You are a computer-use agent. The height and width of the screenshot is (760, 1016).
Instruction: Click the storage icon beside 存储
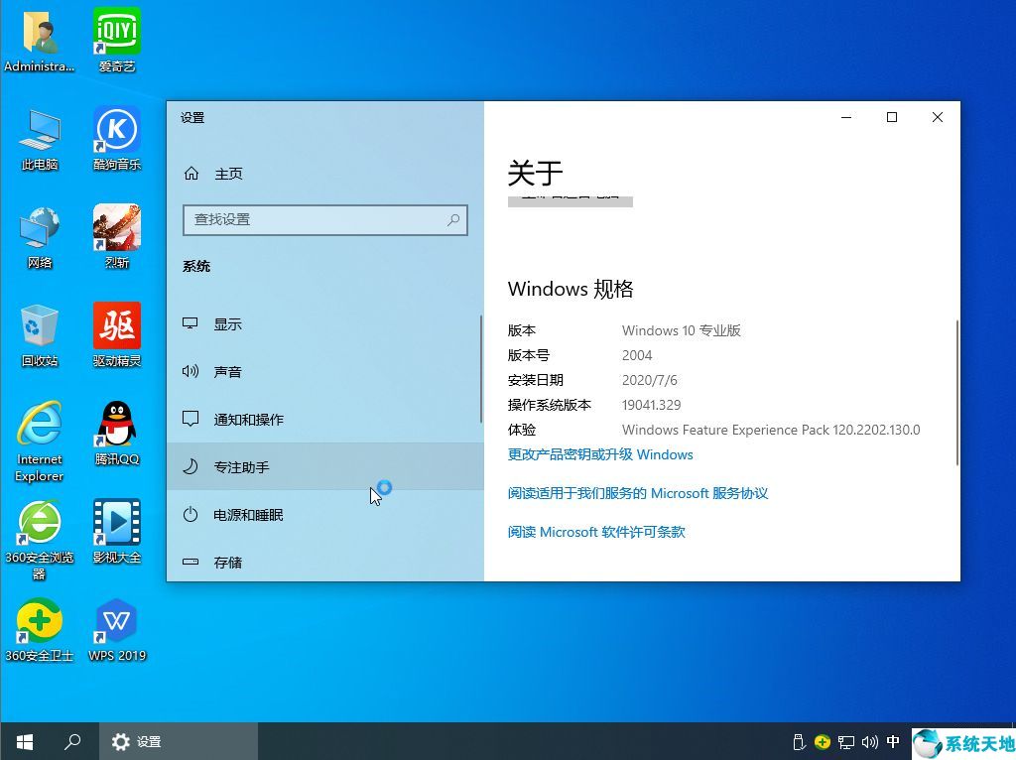tap(190, 562)
